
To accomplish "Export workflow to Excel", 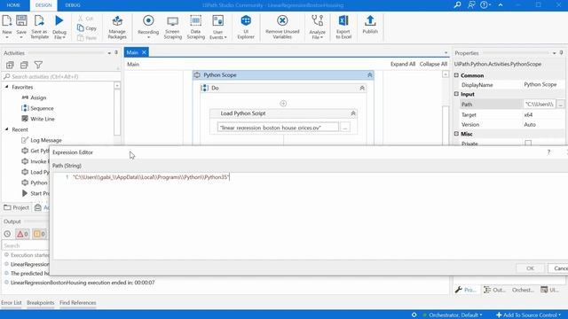I will pos(343,27).
